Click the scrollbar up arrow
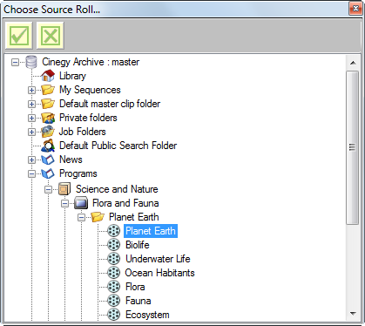Screen dimensions: 365x326 [353, 63]
